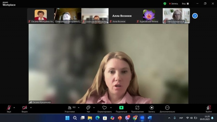Open the Приложения apps icon
This screenshot has height=122, width=217.
(137, 108)
